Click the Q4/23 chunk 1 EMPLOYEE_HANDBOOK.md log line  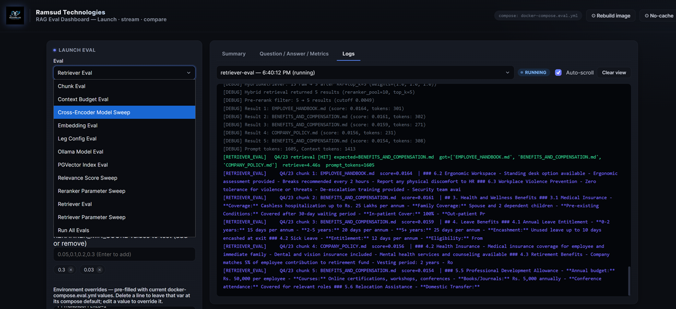pos(420,181)
